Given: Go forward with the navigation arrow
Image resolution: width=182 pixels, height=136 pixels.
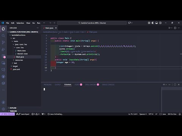Looking at the screenshot, I should [x=54, y=23].
